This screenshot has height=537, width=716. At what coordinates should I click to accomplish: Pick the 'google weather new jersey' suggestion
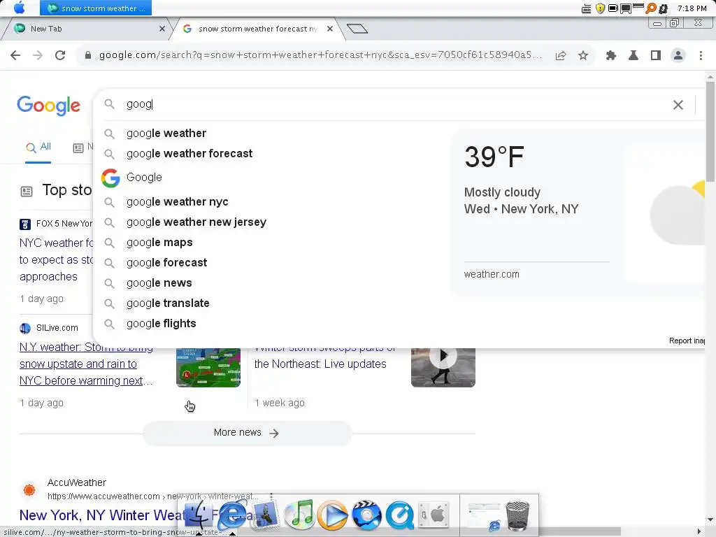pos(196,222)
